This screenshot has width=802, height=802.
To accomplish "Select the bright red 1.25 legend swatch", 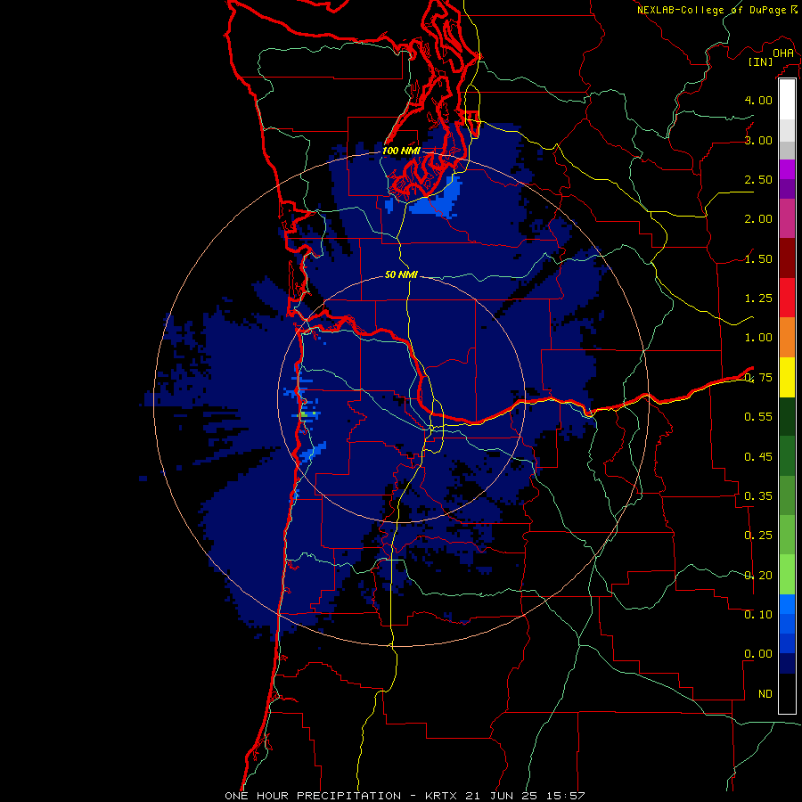I will (787, 298).
